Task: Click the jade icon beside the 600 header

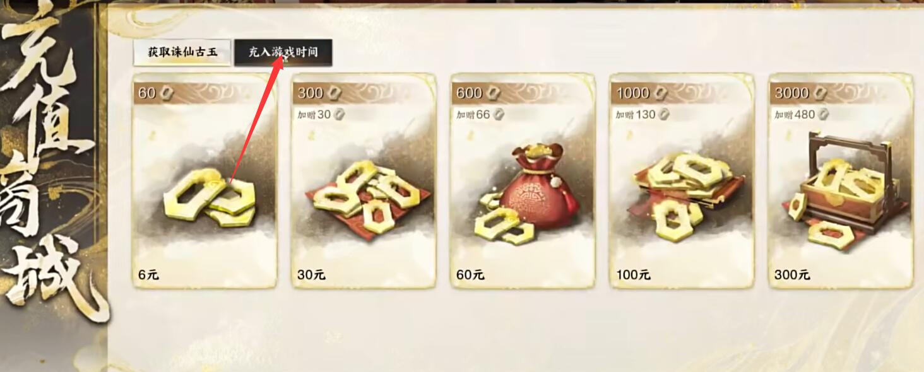Action: coord(493,93)
